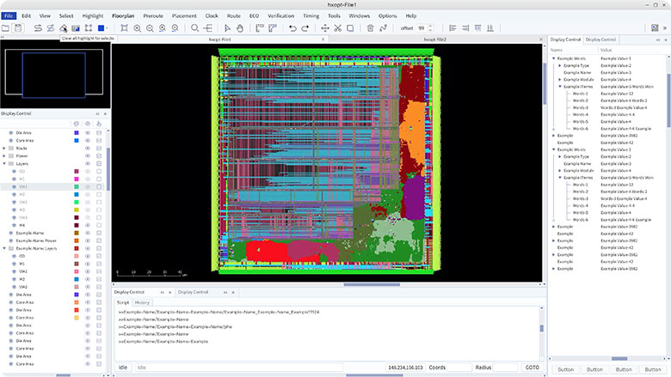Click the GOTO button
This screenshot has width=671, height=377.
[x=532, y=368]
